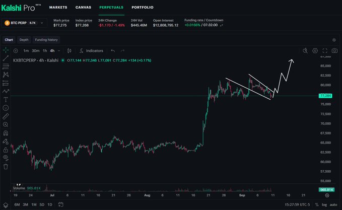Undo the last chart action
This screenshot has width=342, height=210.
113,51
